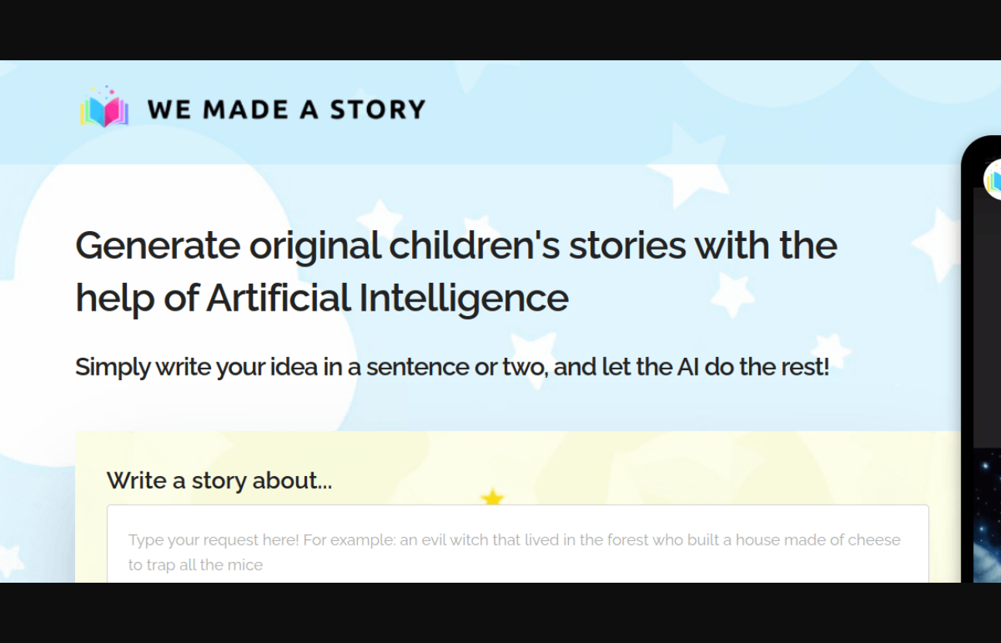Open the WE MADE A STORY home link
This screenshot has width=1001, height=643.
click(285, 109)
